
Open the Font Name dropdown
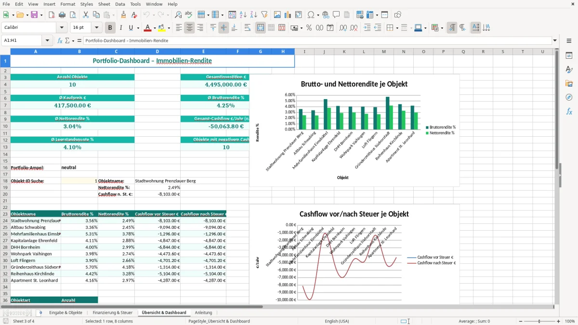click(61, 28)
